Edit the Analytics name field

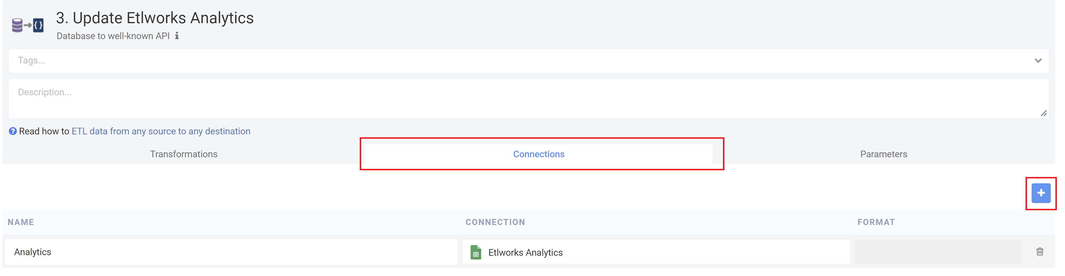pos(231,252)
